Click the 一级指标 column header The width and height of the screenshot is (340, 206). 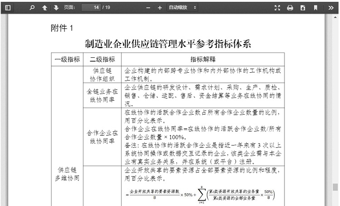tap(67, 60)
